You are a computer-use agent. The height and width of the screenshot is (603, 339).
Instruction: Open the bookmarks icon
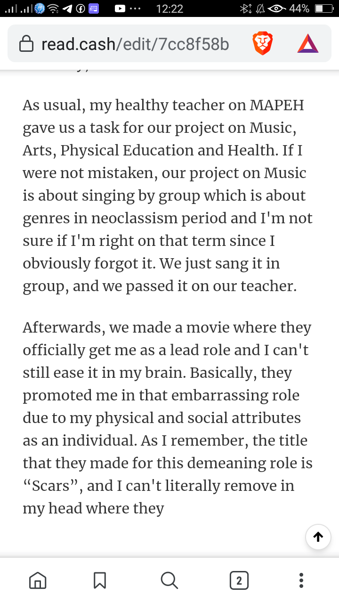(x=100, y=580)
